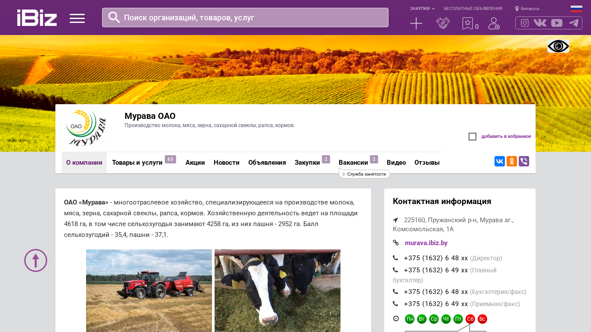Screen dimensions: 591x332
Task: Share via orange Odnoklassniki button
Action: tap(512, 161)
